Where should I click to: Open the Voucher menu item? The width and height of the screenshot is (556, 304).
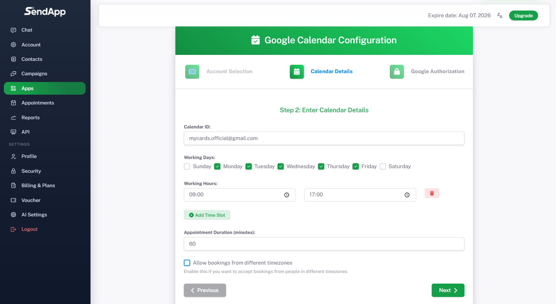[x=45, y=200]
